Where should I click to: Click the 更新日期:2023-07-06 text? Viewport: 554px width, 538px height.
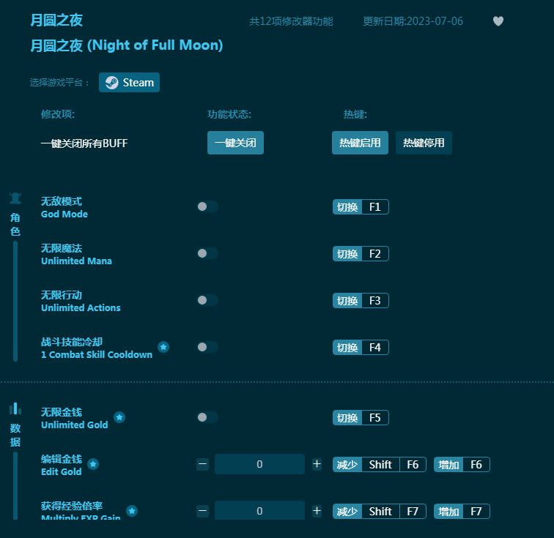click(x=413, y=21)
